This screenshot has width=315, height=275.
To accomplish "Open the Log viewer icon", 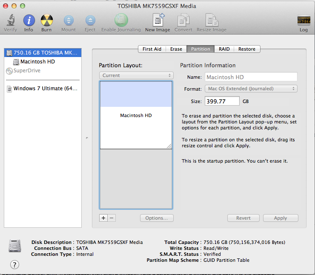I will (304, 20).
